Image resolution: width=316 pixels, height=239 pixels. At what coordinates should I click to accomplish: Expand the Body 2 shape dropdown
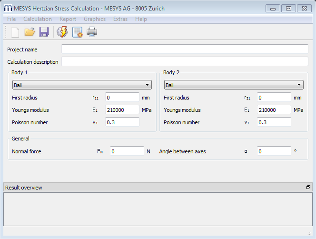click(234, 85)
